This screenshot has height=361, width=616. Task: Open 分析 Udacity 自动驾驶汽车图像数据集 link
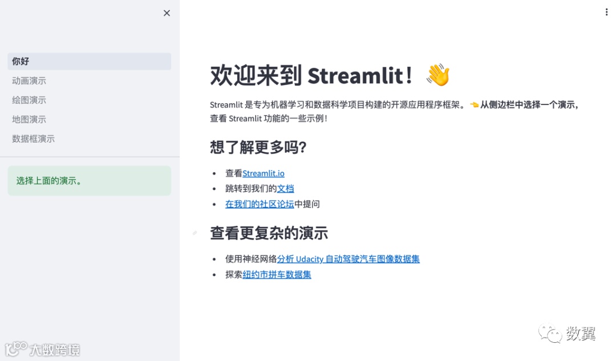[x=348, y=259]
